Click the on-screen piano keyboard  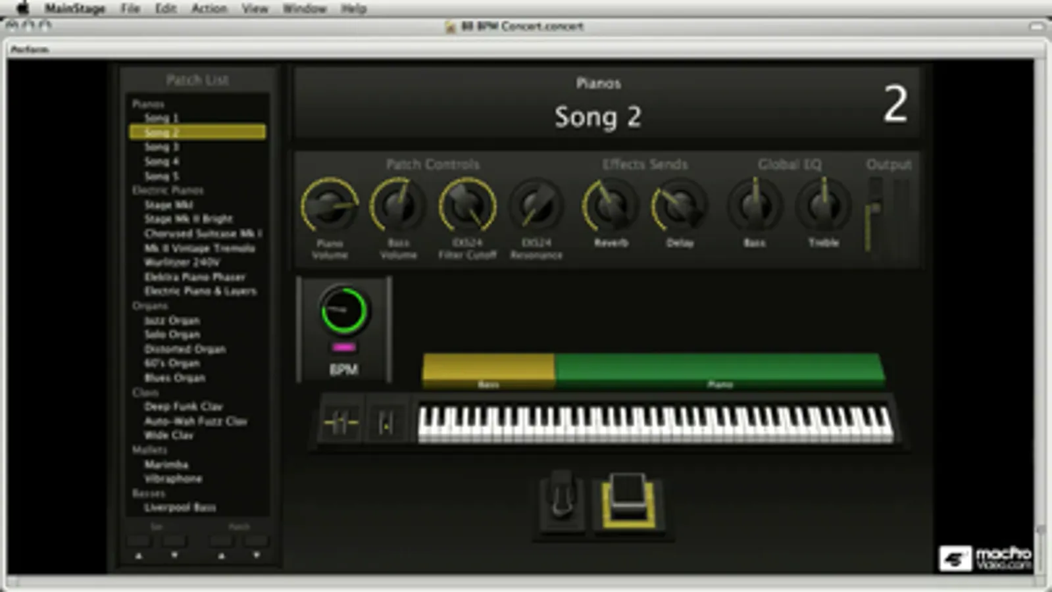(655, 423)
